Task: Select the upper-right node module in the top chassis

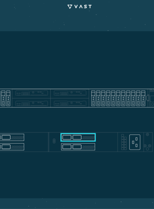Action: pyautogui.click(x=70, y=93)
